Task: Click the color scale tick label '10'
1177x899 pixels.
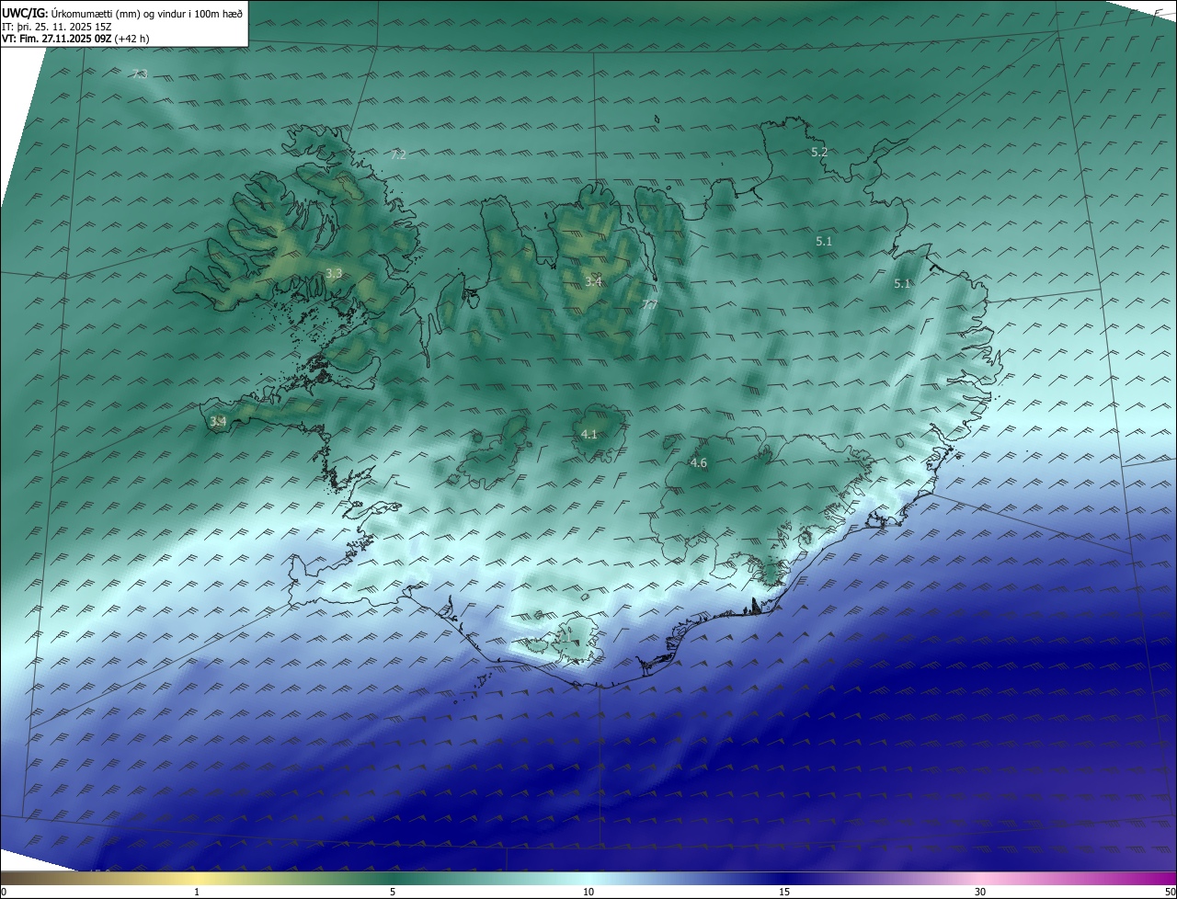Action: [588, 892]
